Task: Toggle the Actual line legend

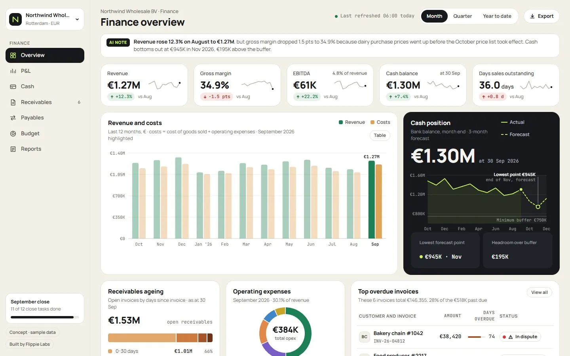Action: pos(513,122)
